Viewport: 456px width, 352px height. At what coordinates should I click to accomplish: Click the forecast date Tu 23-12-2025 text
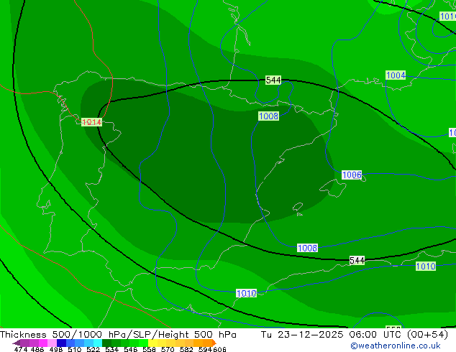[303, 335]
